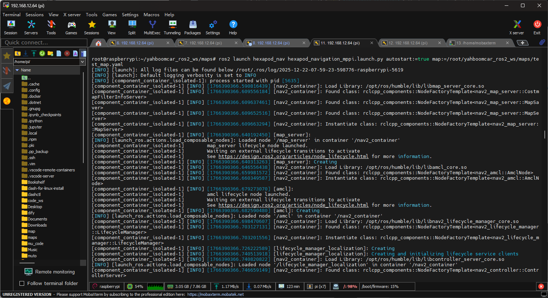Open the sidebar Tools knife tab
The image size is (548, 298).
pos(6,70)
